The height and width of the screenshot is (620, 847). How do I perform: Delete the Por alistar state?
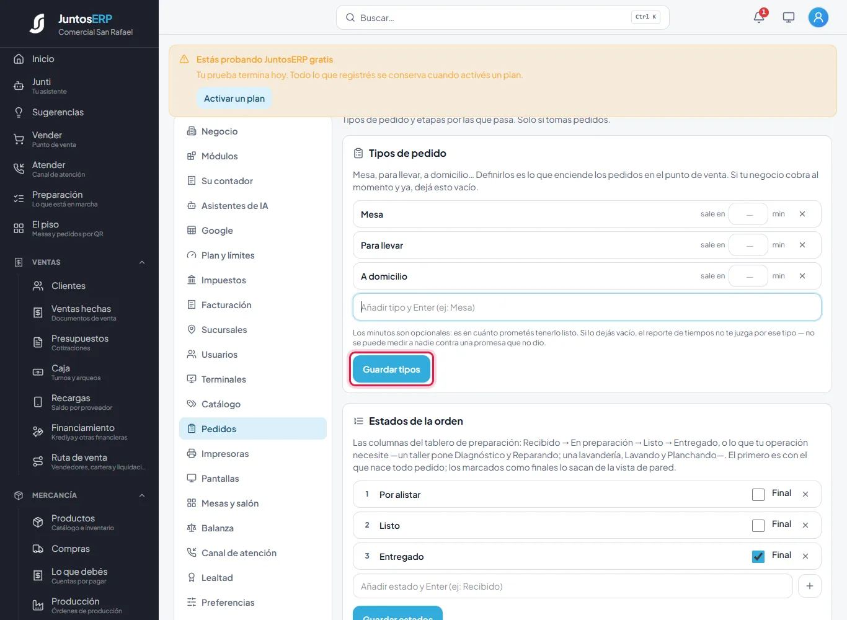(x=805, y=494)
